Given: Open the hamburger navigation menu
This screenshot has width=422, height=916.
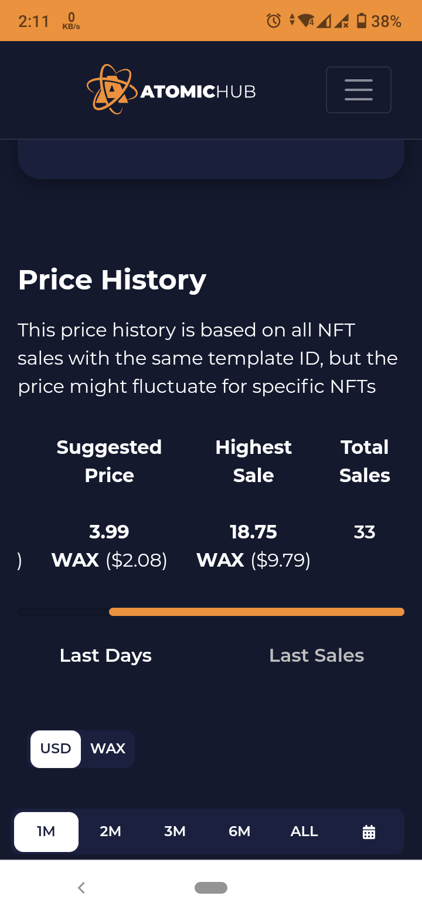Looking at the screenshot, I should click(359, 90).
